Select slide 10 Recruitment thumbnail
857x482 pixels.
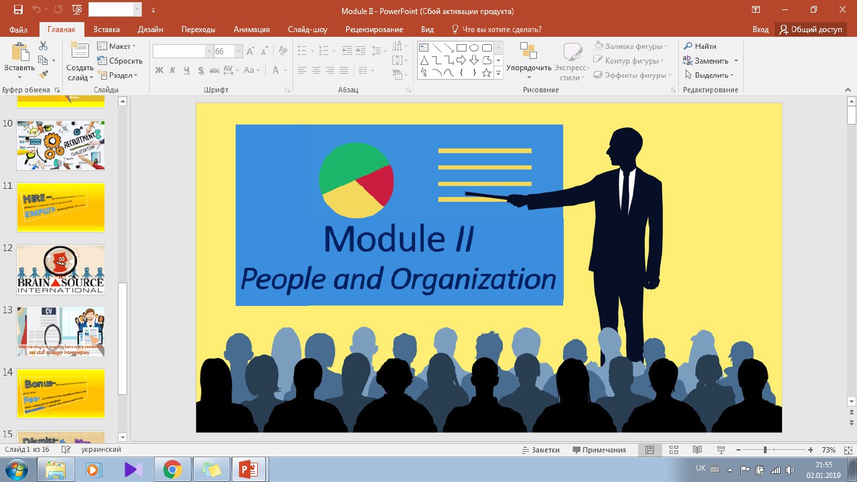[x=61, y=145]
